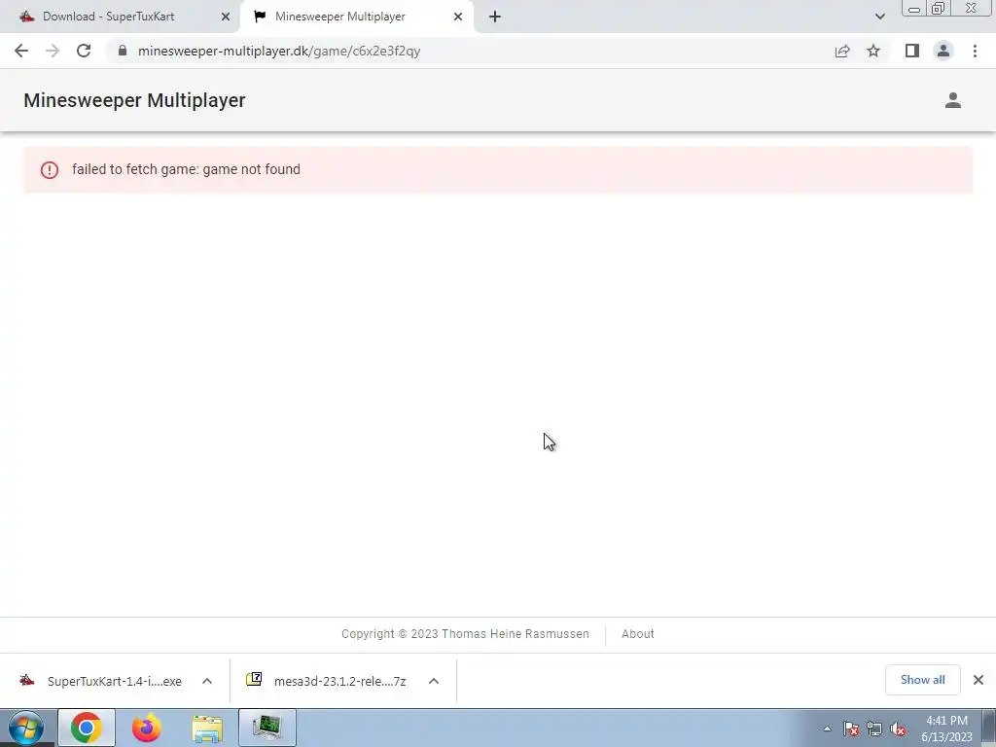Close the Download - SuperTuxKart tab
This screenshot has width=996, height=747.
(226, 17)
